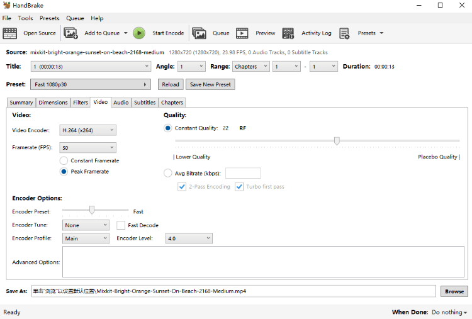The image size is (472, 319).
Task: Switch to the Subtitles tab
Action: (145, 103)
